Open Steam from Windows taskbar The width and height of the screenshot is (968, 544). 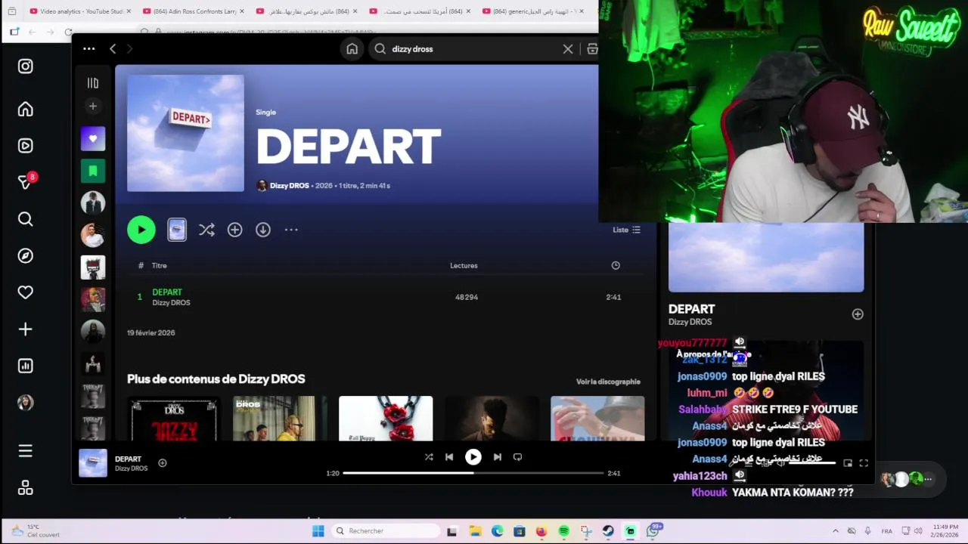(x=608, y=531)
